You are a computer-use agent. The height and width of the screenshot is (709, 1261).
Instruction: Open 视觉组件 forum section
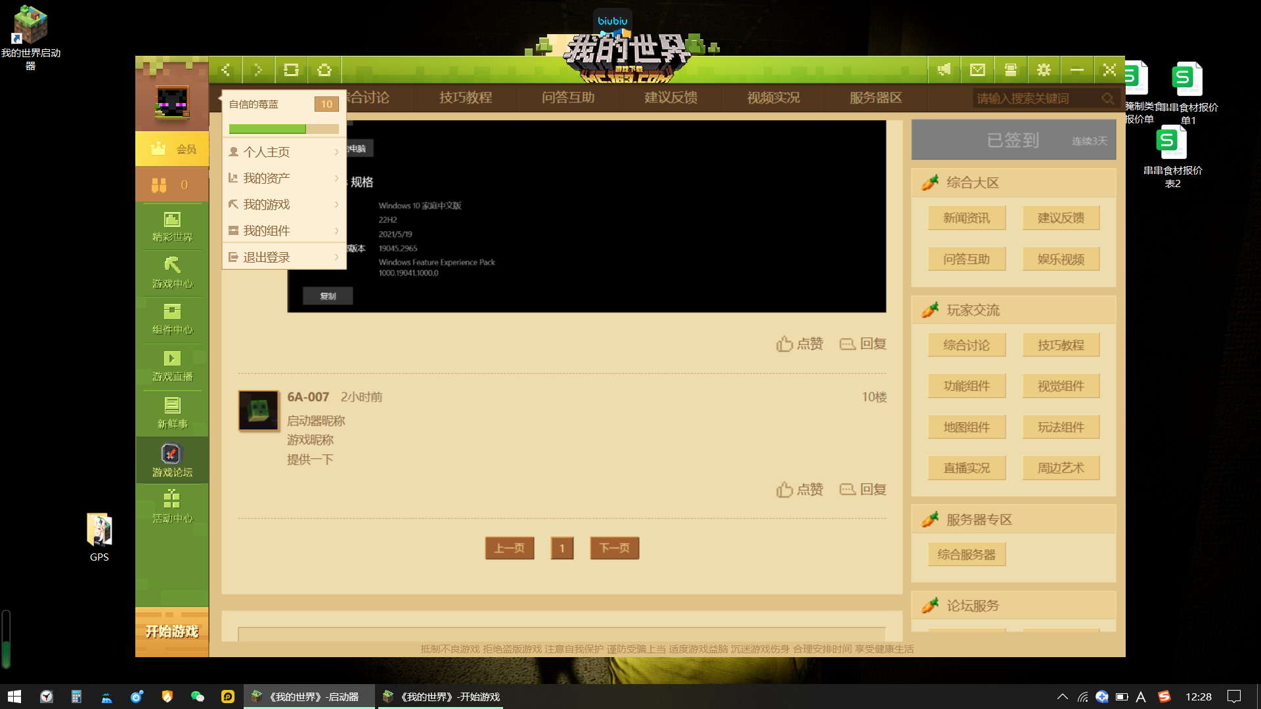click(1061, 386)
